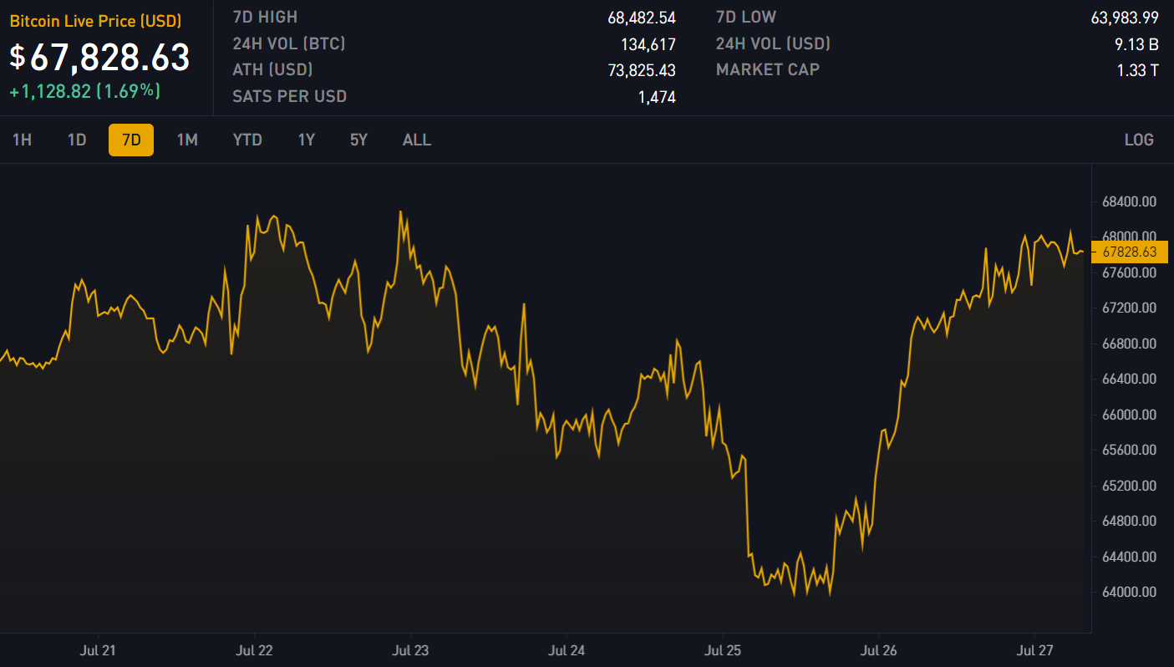Click the green +1,128.82 (1.69%) change
Image resolution: width=1174 pixels, height=667 pixels.
tap(84, 91)
